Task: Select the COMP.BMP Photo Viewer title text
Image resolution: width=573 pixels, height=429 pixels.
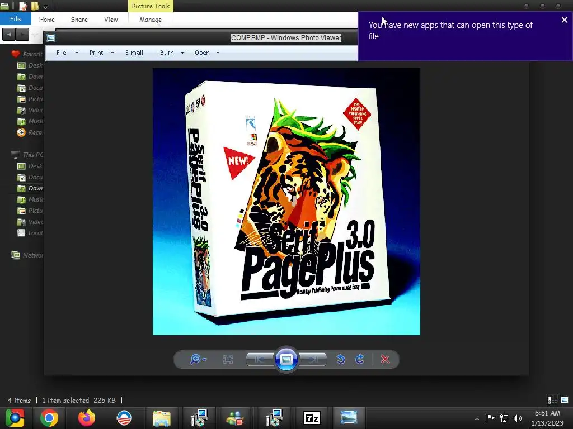Action: tap(286, 37)
